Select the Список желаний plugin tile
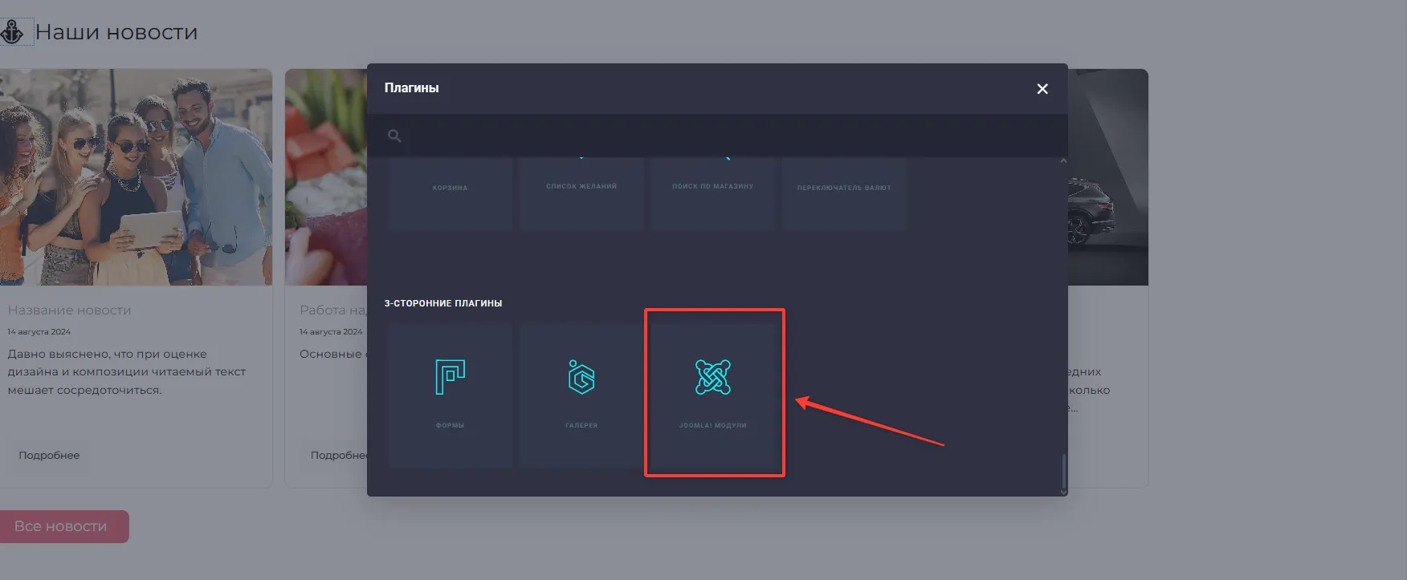The width and height of the screenshot is (1407, 580). coord(581,193)
